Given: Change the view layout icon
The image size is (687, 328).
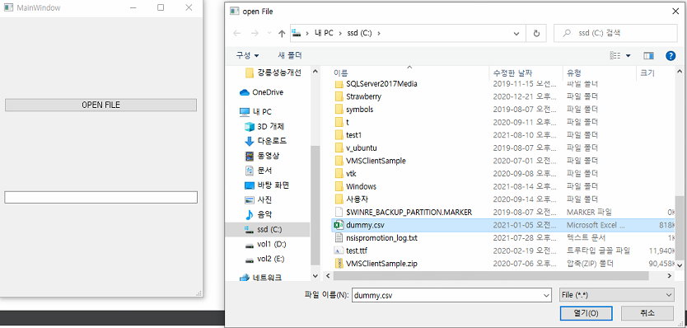Looking at the screenshot, I should click(615, 56).
